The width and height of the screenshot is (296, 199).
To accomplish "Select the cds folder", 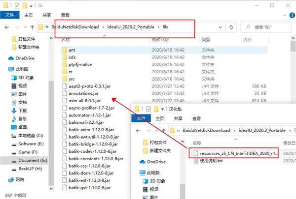I will coord(72,57).
